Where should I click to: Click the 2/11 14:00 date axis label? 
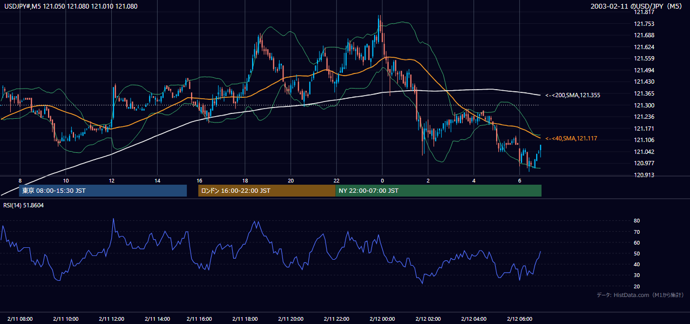[157, 319]
